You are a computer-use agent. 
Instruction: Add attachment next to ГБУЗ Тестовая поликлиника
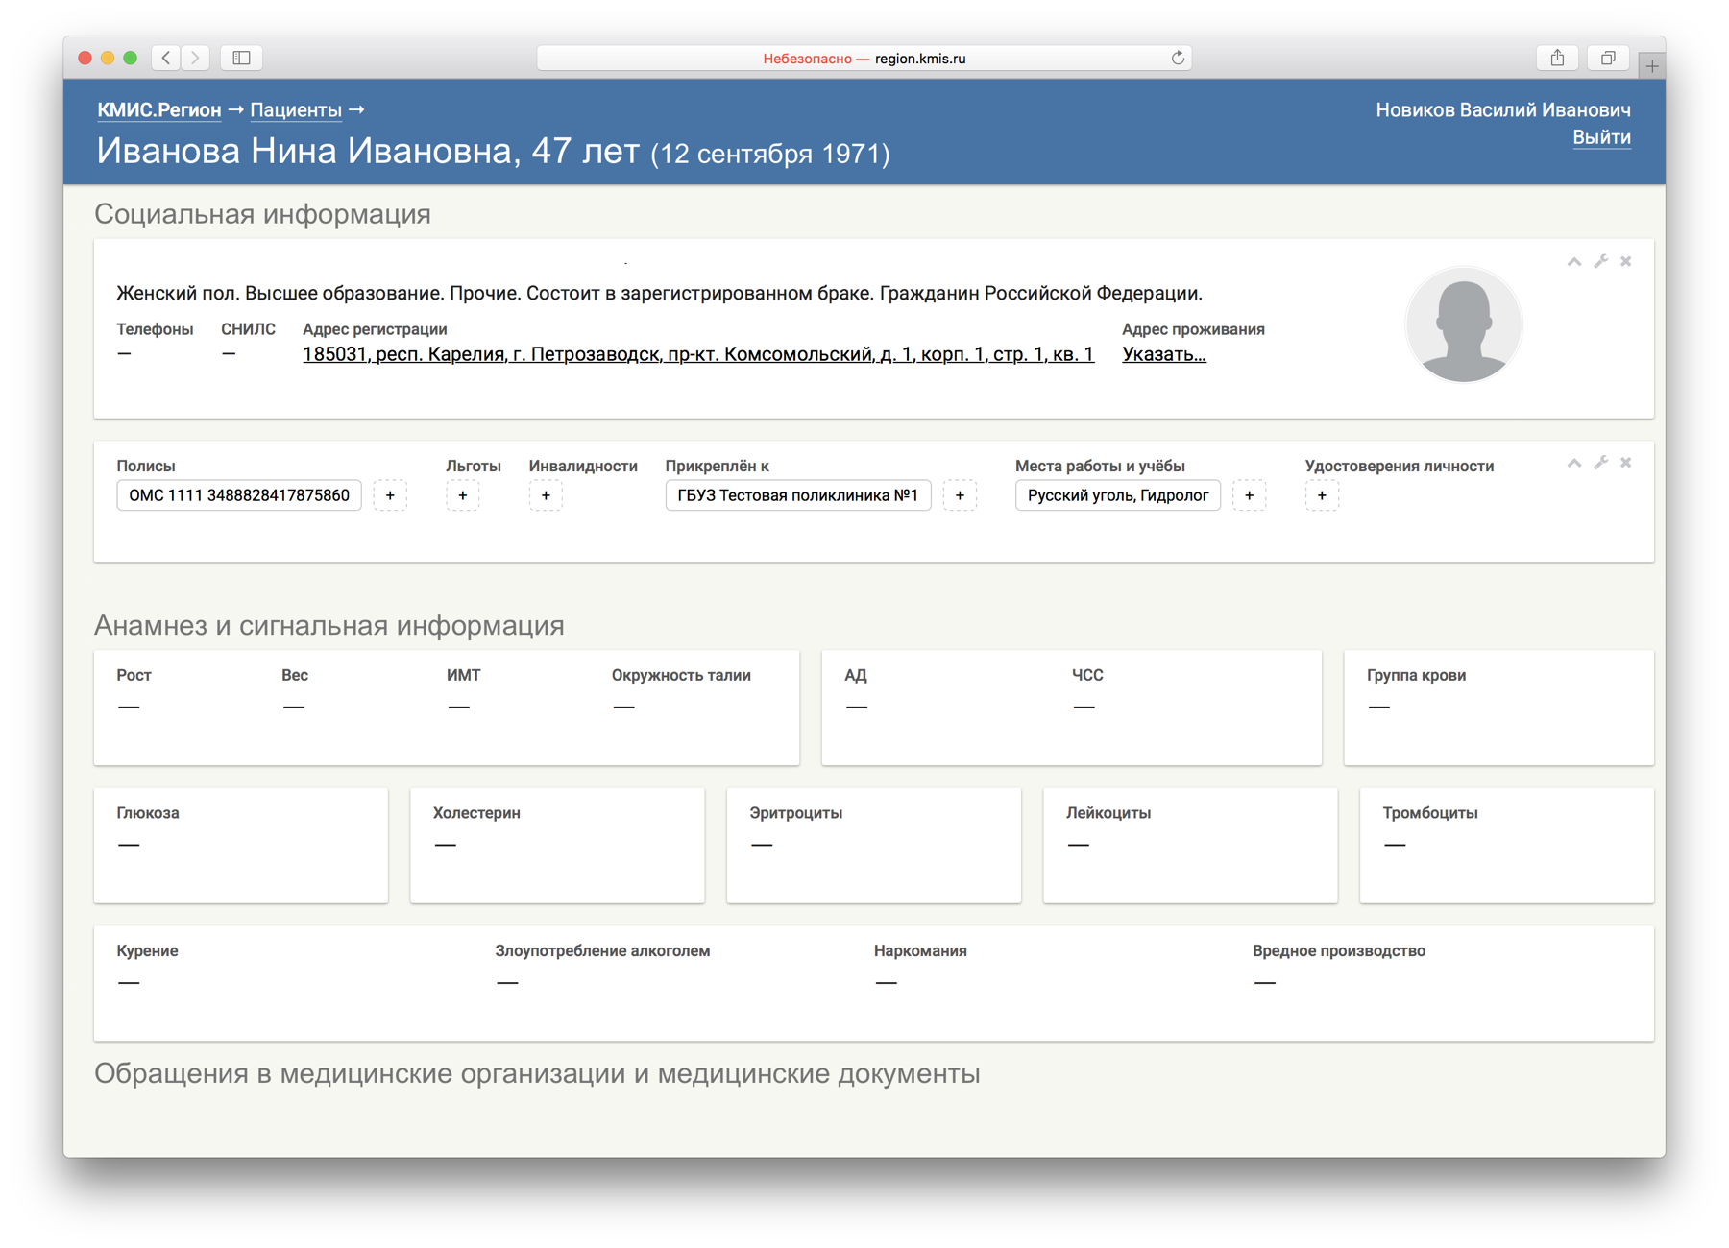point(960,495)
